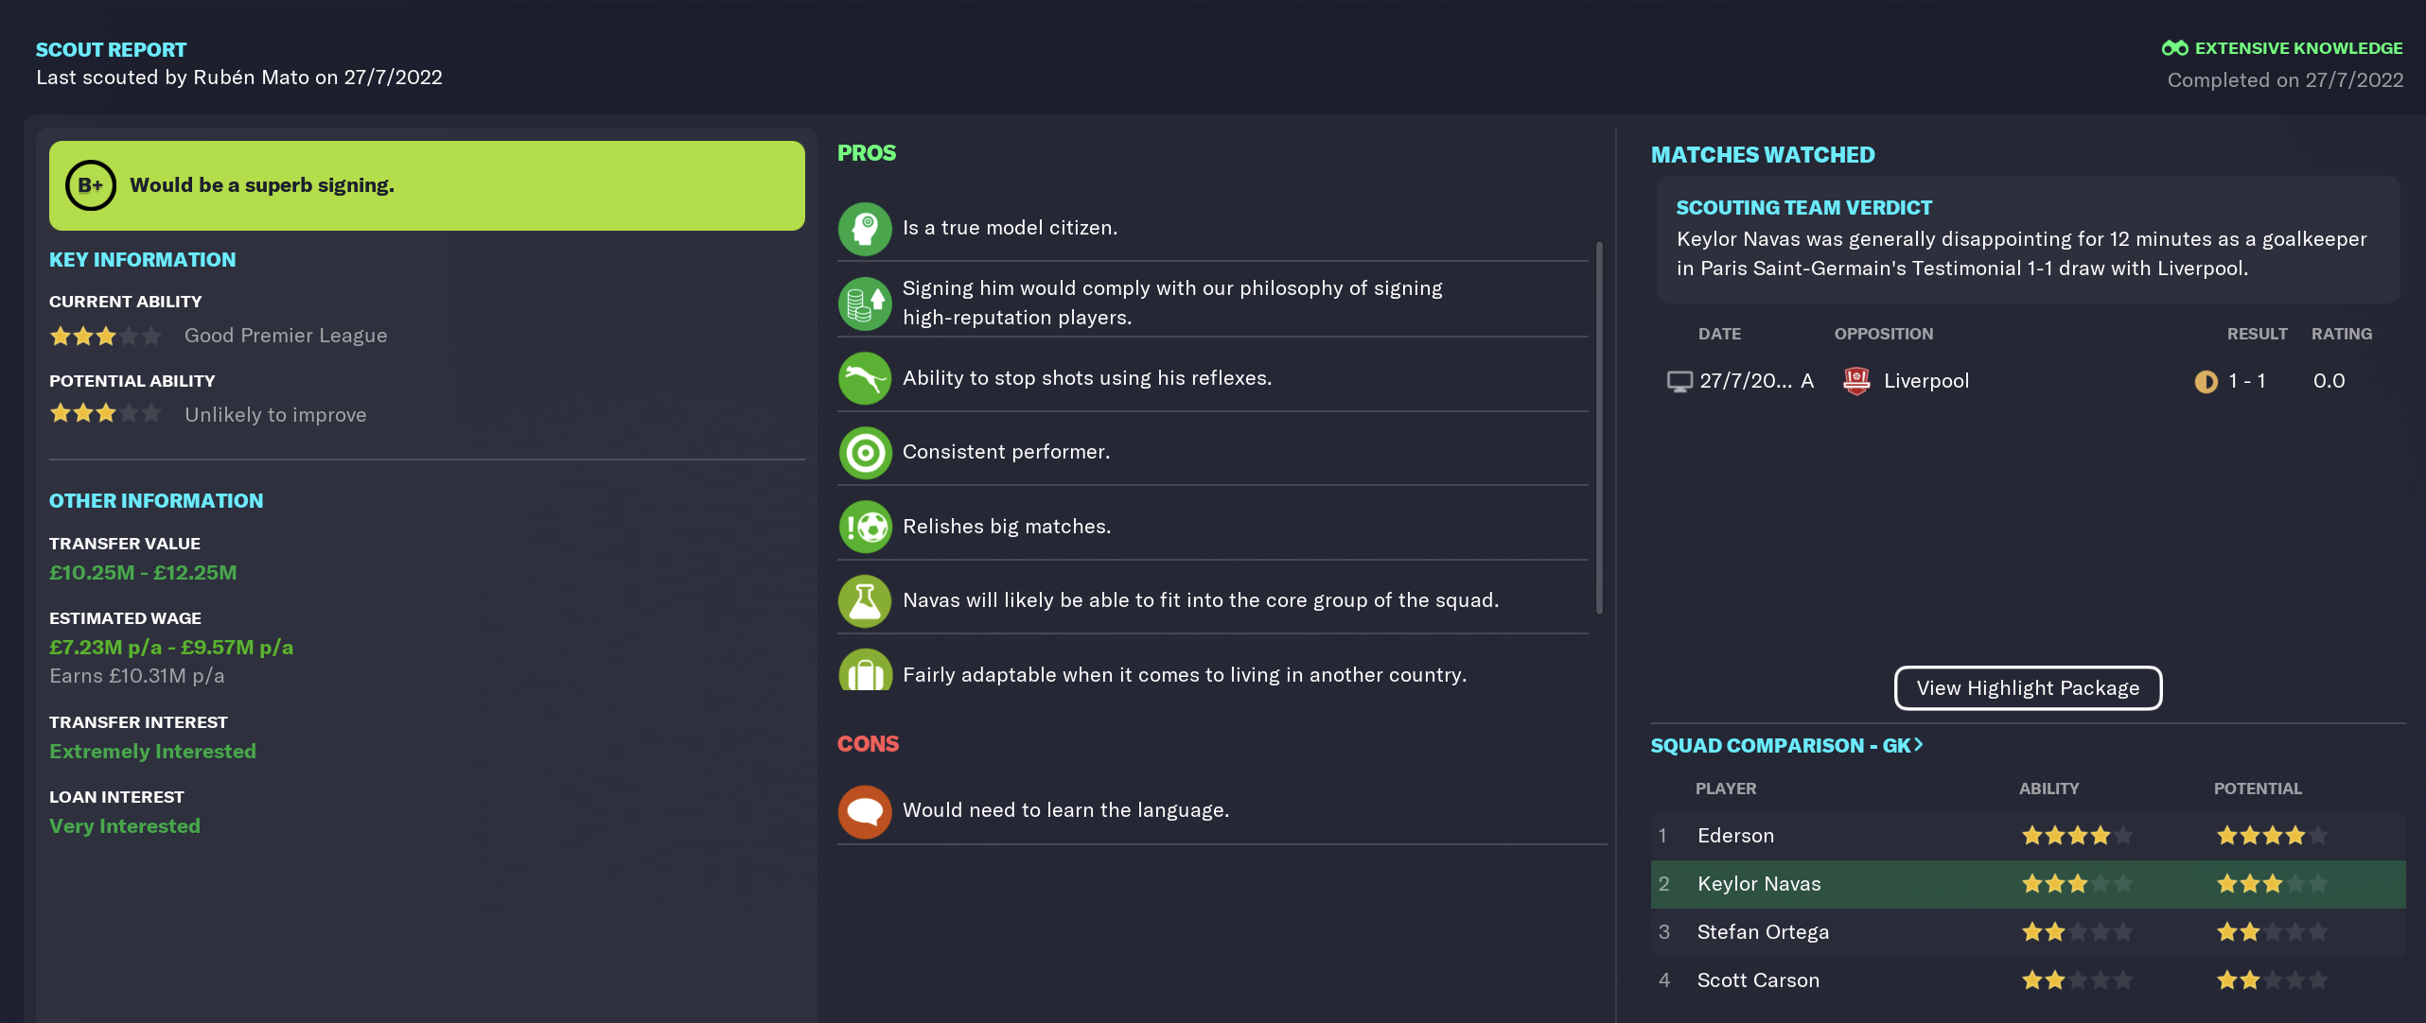Click the B+ grade badge
This screenshot has height=1023, width=2426.
tap(91, 185)
